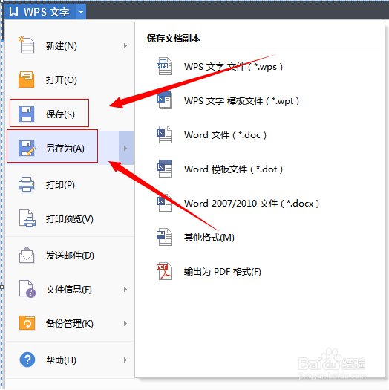Screen dimensions: 389x390
Task: Save as WPS 文字 文件 (*.wps)
Action: pyautogui.click(x=233, y=66)
